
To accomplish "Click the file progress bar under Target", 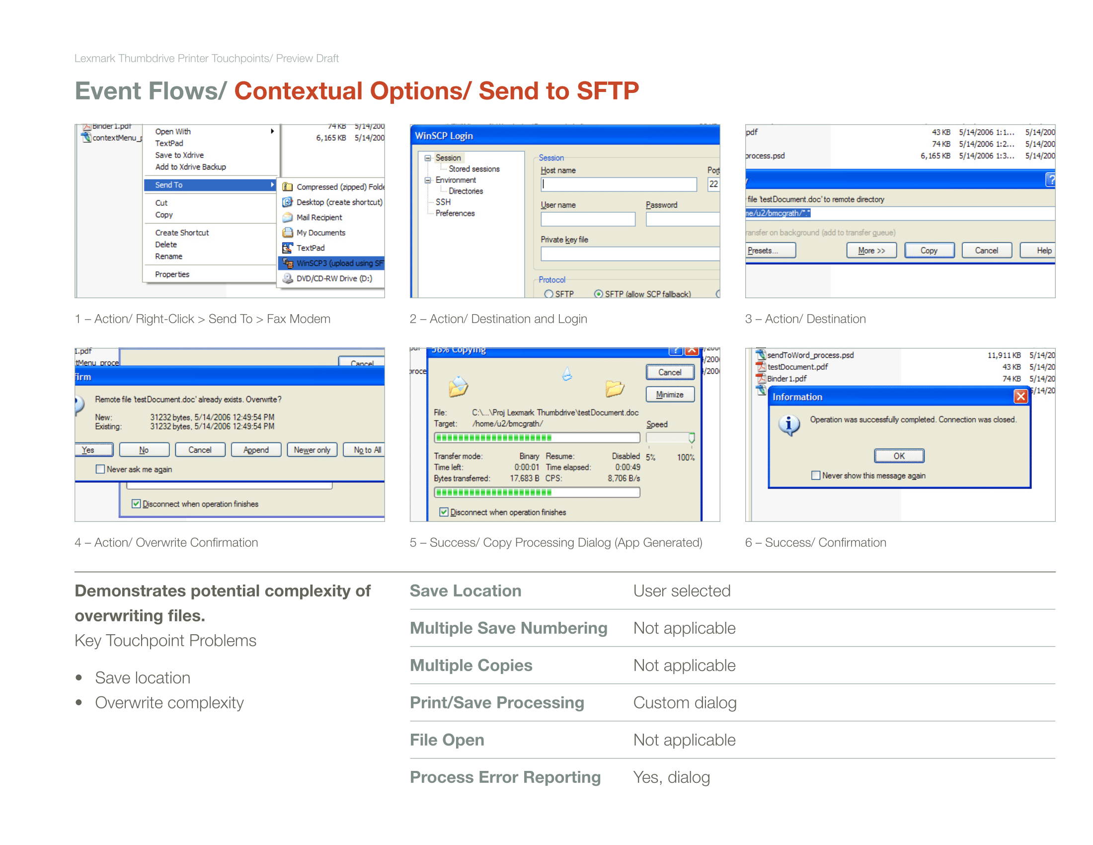I will point(537,437).
